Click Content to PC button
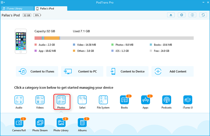This screenshot has width=210, height=136. coord(82,71)
